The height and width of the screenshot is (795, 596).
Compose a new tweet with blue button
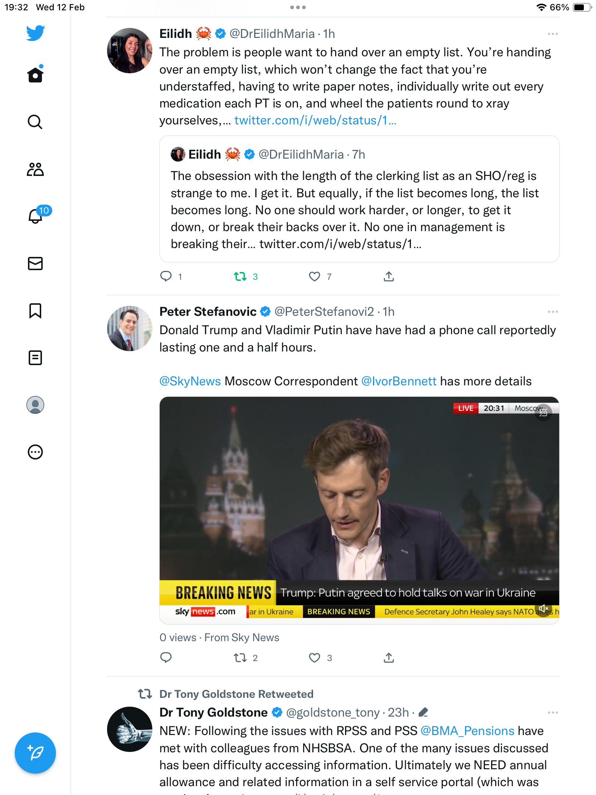tap(35, 753)
